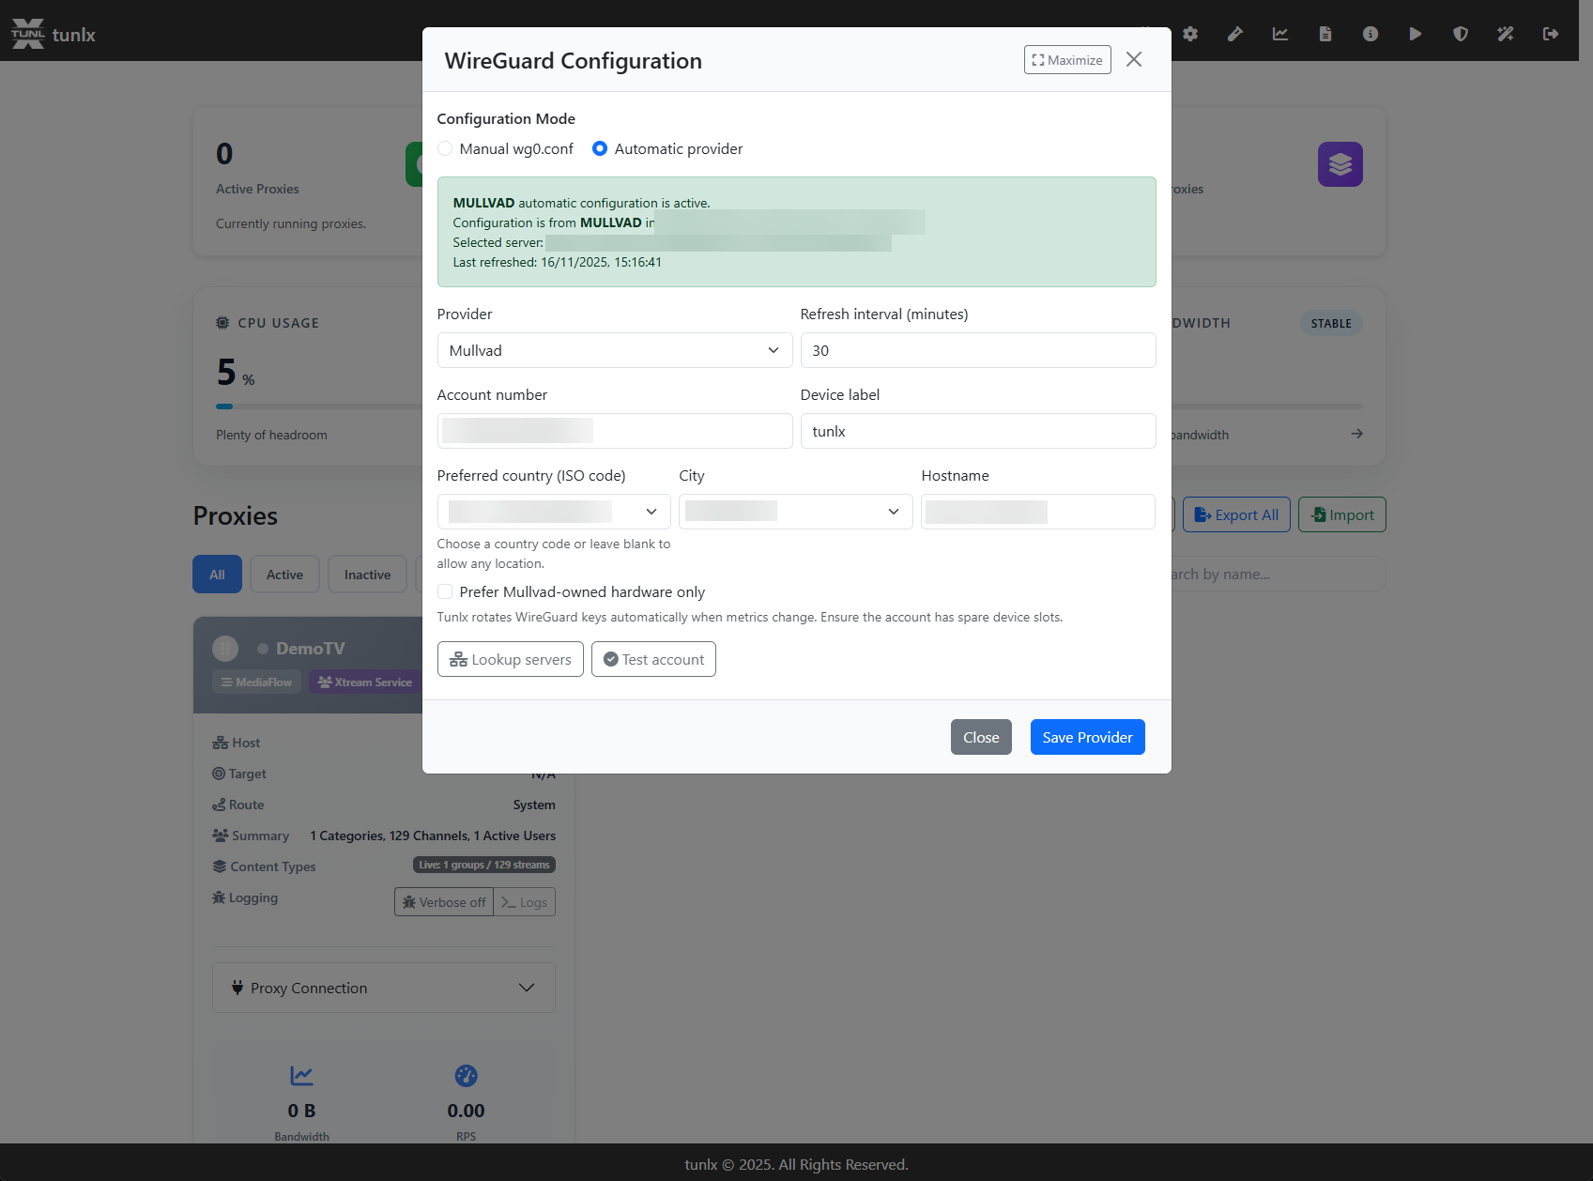
Task: Select the Manual wg0.conf radio button
Action: [445, 148]
